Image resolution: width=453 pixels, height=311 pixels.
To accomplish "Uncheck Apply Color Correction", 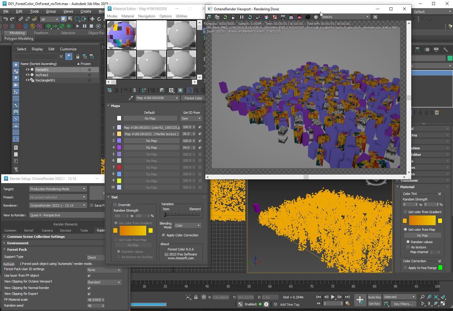I will (x=164, y=235).
